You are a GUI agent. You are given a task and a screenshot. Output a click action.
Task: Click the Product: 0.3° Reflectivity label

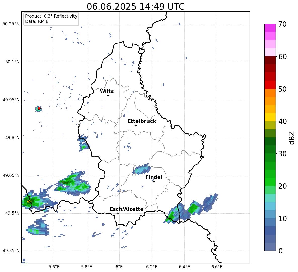tap(51, 16)
